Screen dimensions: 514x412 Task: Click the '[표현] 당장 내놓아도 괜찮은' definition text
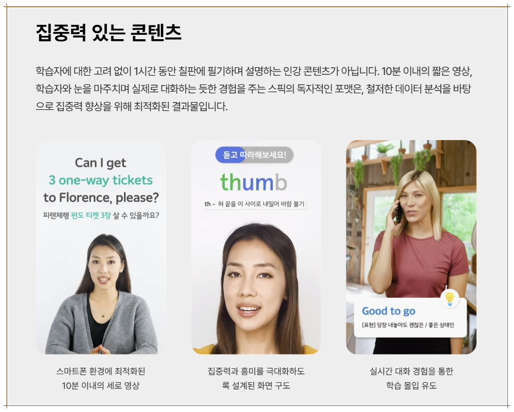click(x=408, y=325)
